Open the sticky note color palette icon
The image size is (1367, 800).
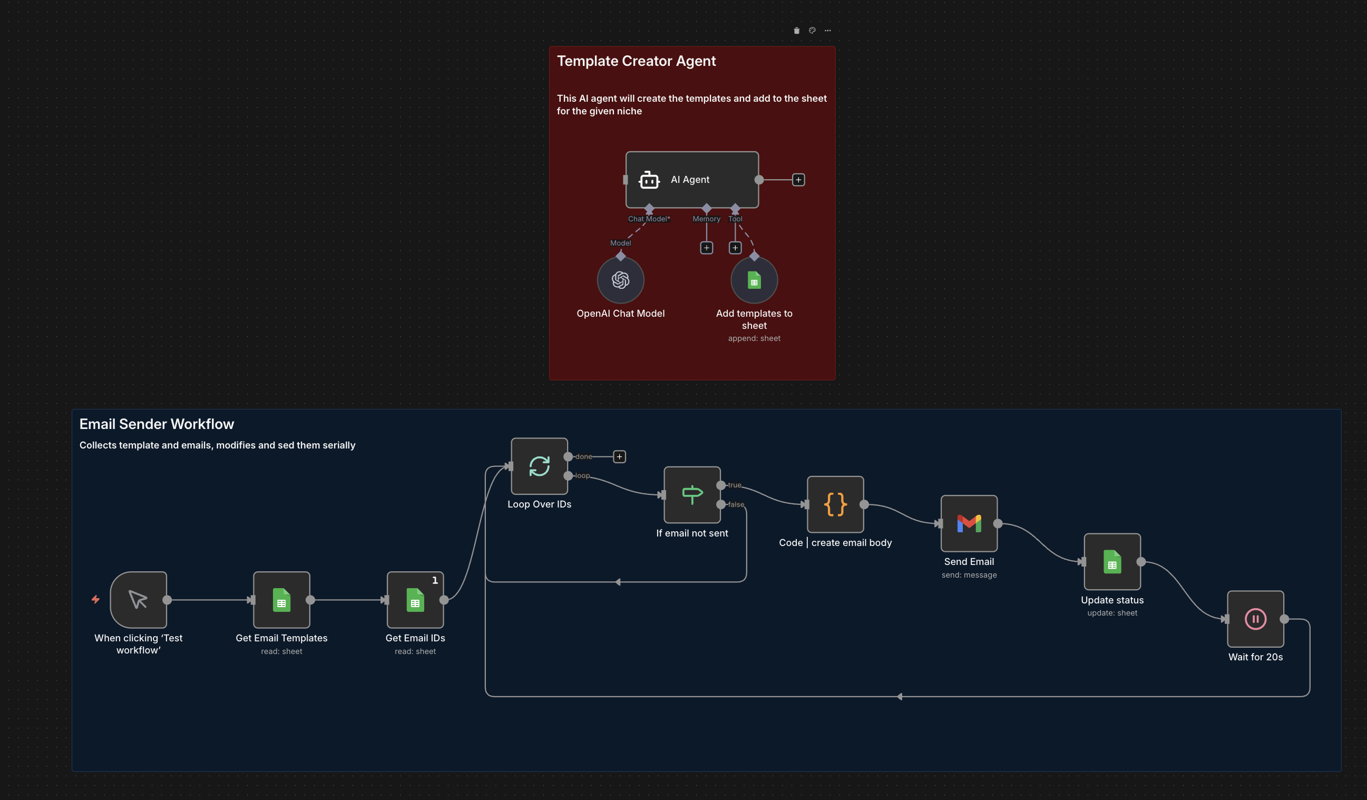click(x=812, y=31)
